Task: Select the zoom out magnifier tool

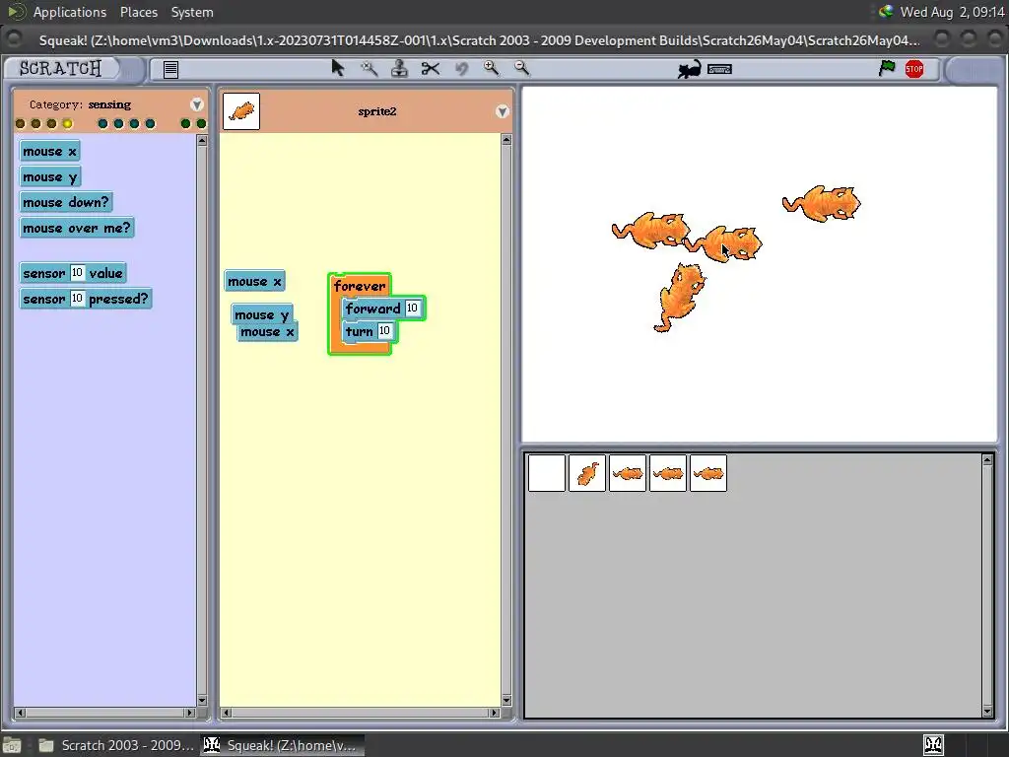Action: (x=522, y=68)
